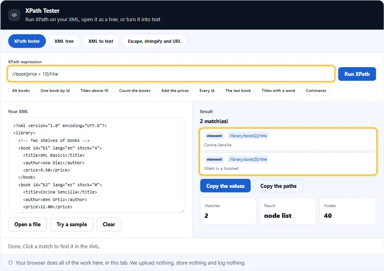Screen dimensions: 384x271
Task: Click the <author>Ana Díaz</author> line
Action: coord(54,163)
